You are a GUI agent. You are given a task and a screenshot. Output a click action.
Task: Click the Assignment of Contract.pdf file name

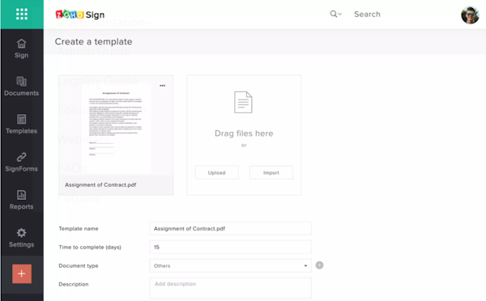click(x=100, y=184)
